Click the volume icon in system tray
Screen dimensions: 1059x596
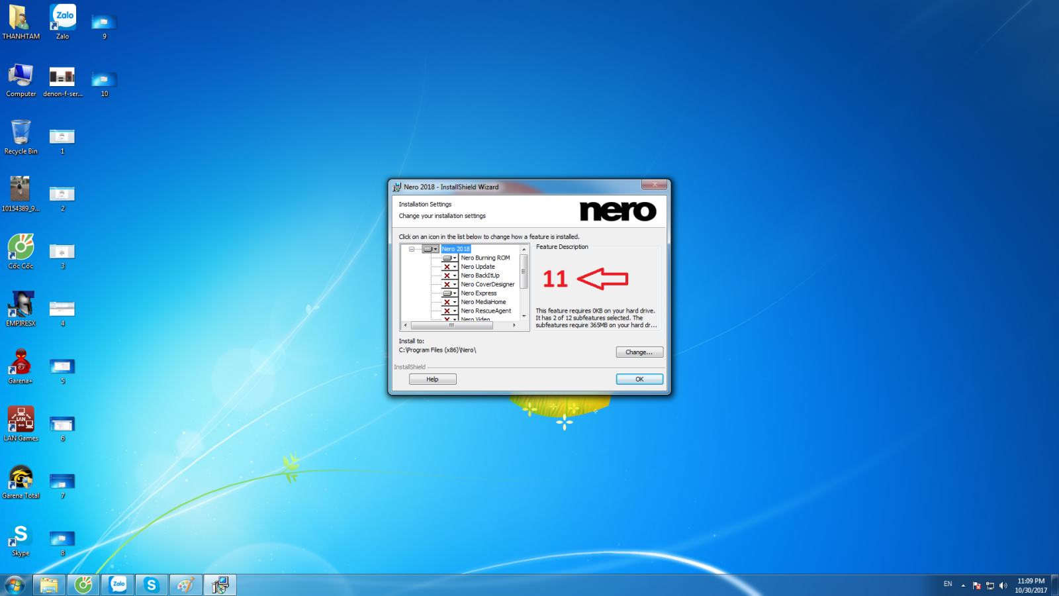point(1003,585)
